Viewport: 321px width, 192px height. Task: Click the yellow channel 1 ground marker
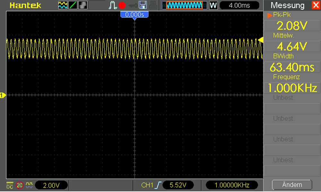(3, 95)
